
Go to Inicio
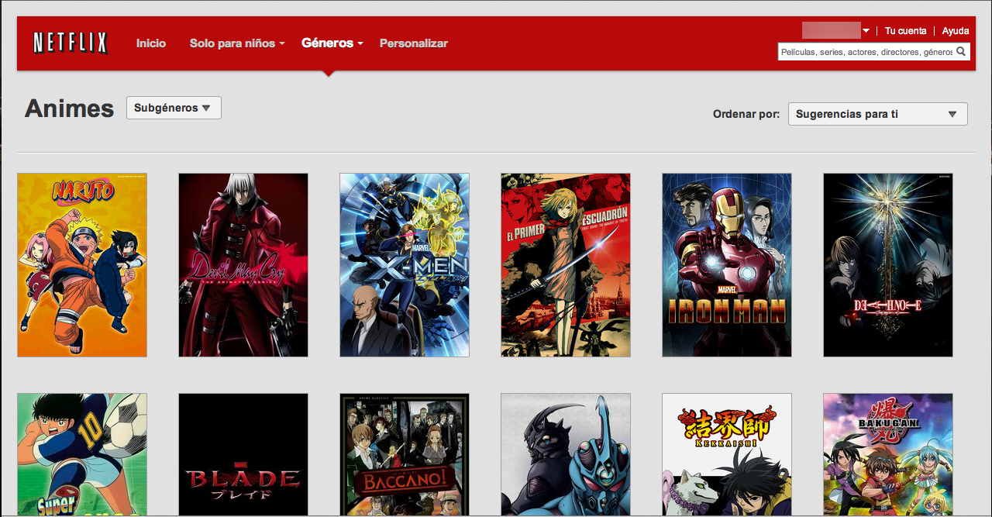point(150,43)
